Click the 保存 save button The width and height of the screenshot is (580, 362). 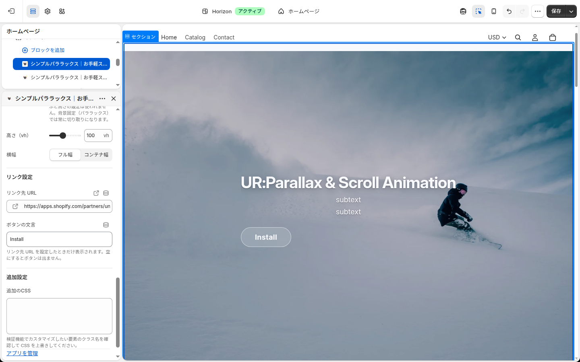tap(556, 11)
